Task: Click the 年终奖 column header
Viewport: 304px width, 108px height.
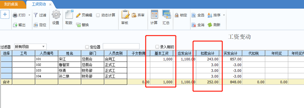Action: click(277, 53)
